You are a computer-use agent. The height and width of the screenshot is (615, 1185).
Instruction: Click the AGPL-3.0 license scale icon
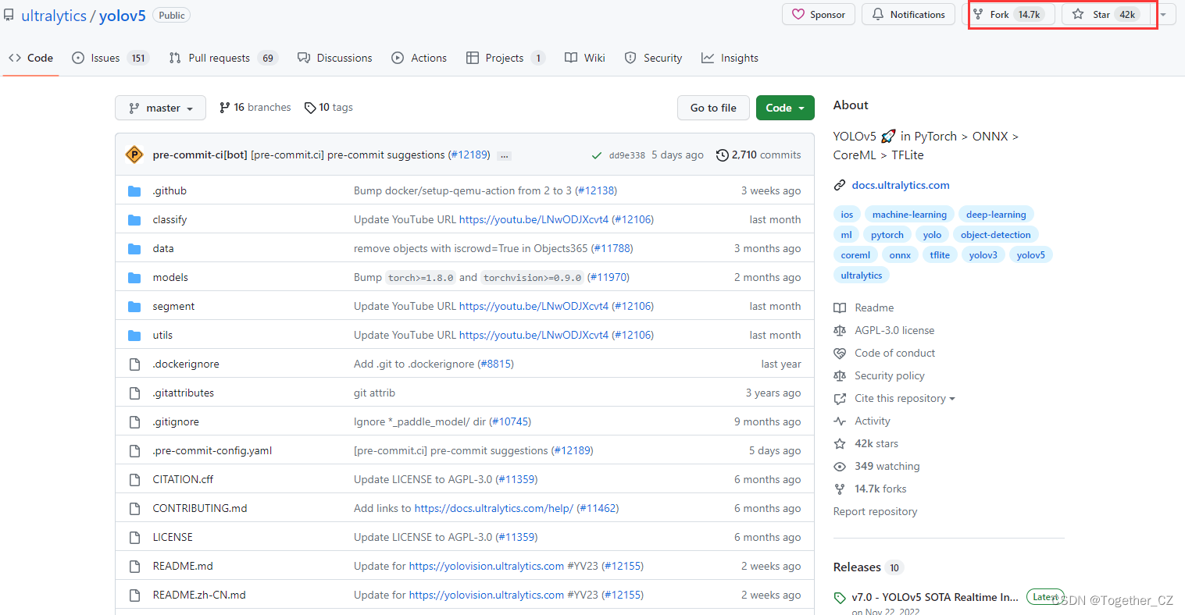coord(840,331)
